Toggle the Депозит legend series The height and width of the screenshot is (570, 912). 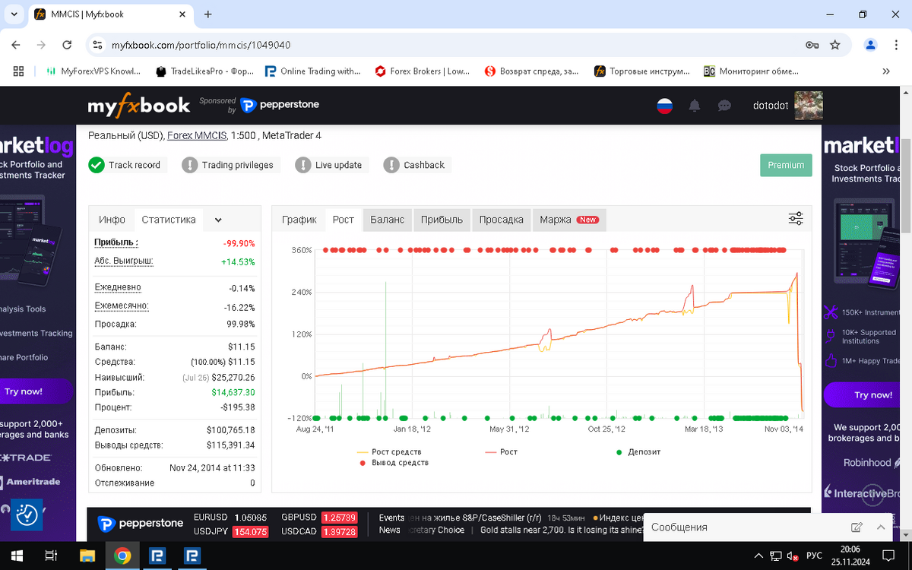click(x=638, y=451)
